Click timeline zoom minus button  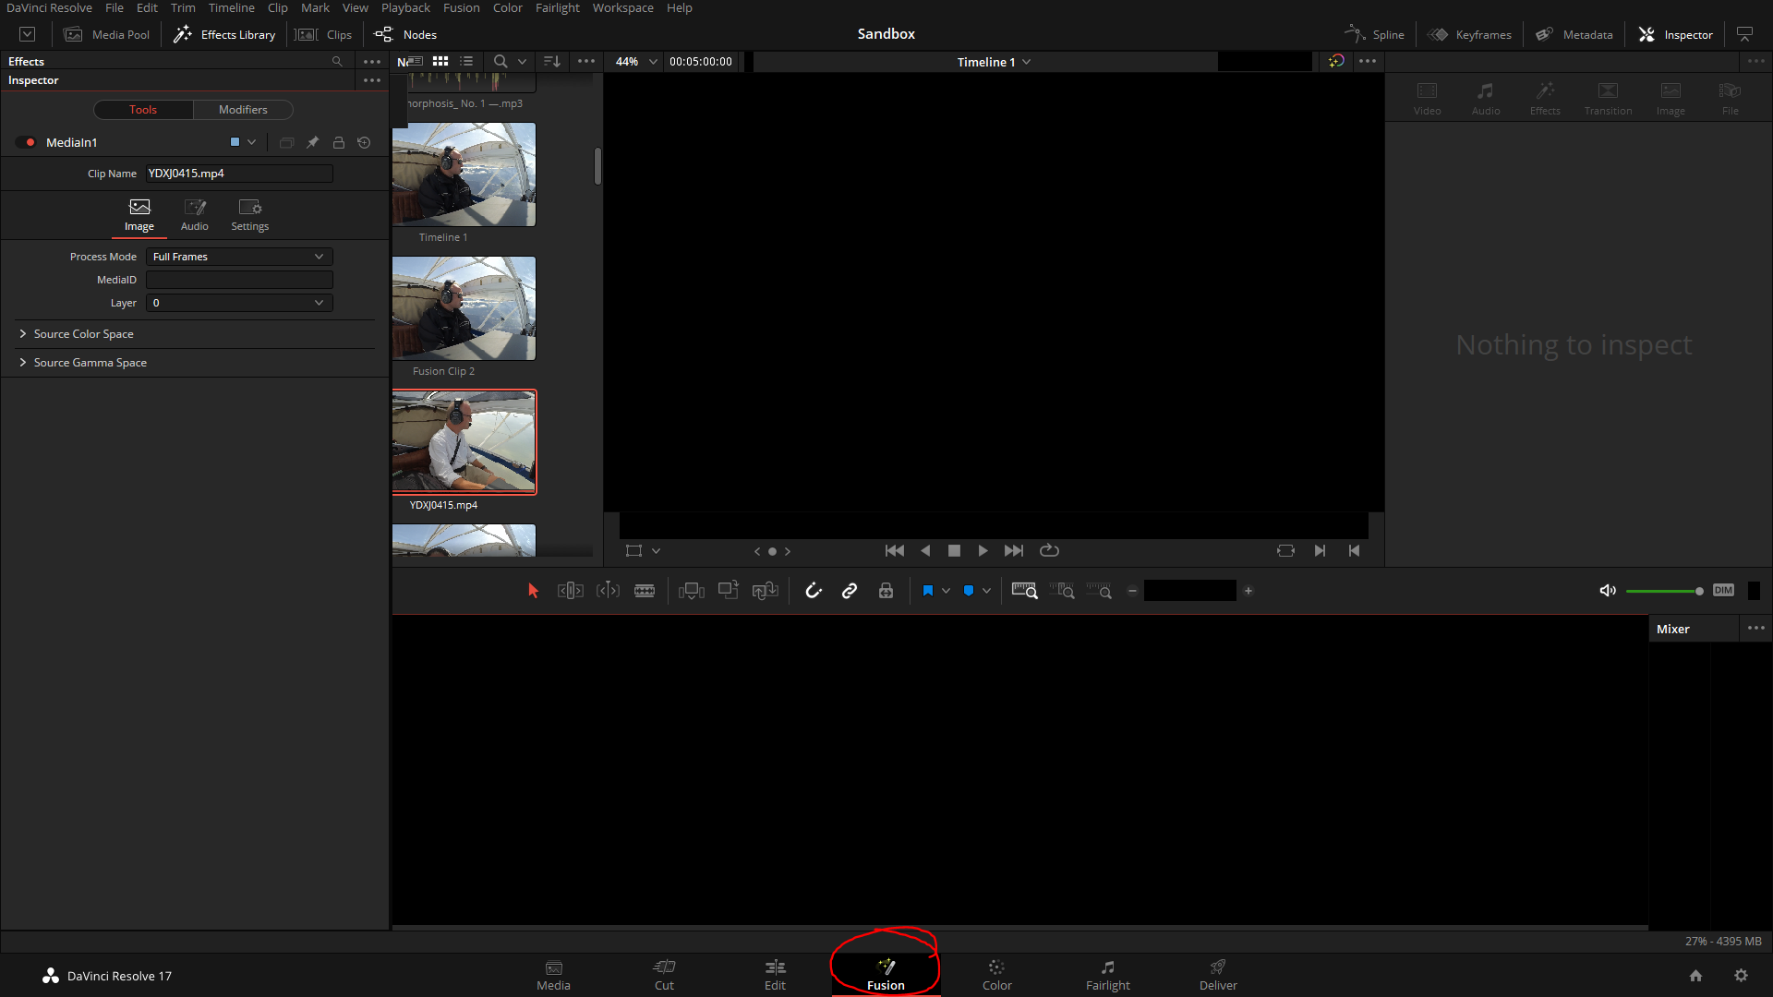point(1132,591)
